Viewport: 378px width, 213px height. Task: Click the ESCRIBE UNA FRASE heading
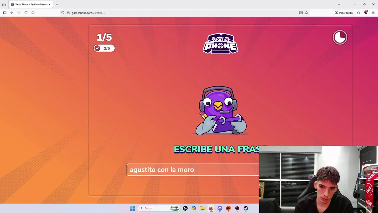click(220, 149)
